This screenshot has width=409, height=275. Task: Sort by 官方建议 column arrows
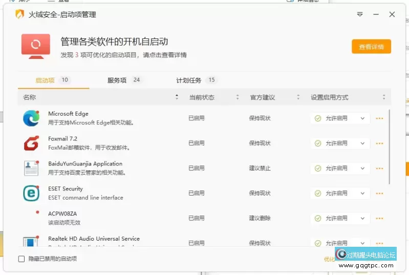click(x=298, y=97)
